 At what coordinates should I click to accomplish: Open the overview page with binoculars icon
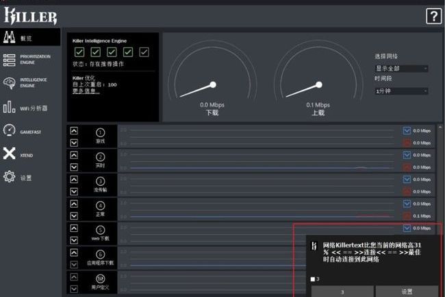coord(30,37)
